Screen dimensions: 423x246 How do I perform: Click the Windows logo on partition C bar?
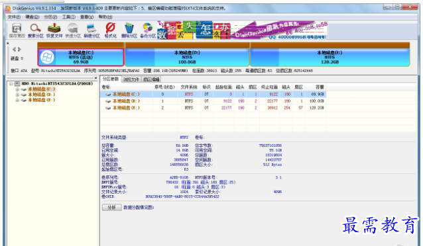(47, 58)
